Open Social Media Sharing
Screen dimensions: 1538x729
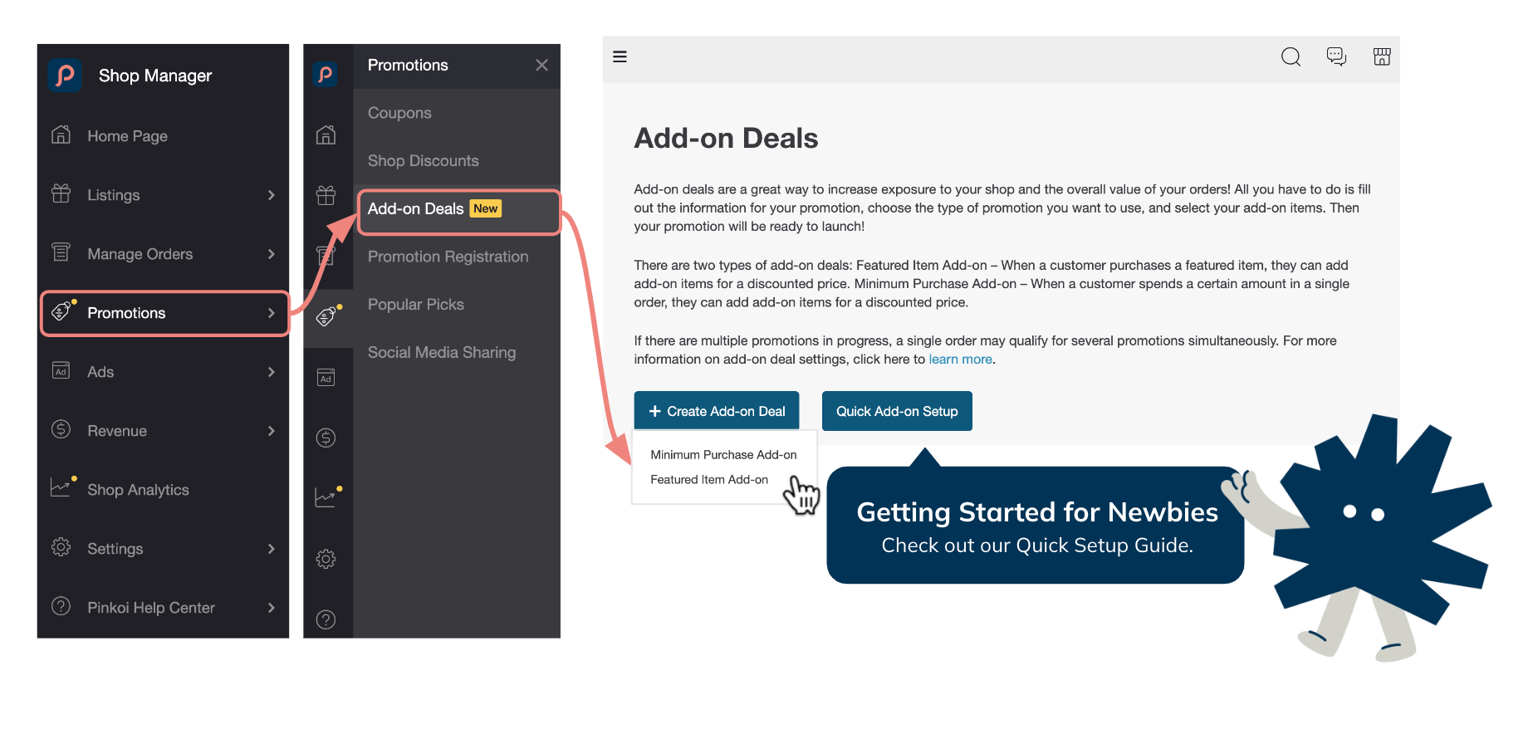pos(441,352)
